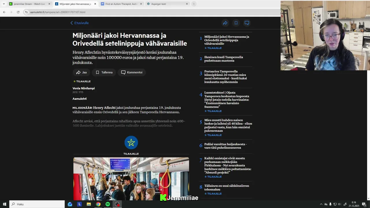Viewport: 370px width, 208px height.
Task: Open the tram interior article photo
Action: pos(131,179)
